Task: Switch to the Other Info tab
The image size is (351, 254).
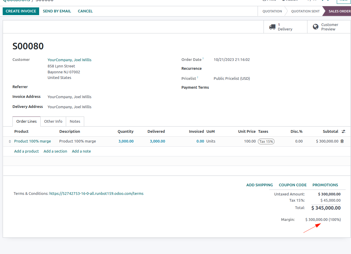Action: point(53,122)
